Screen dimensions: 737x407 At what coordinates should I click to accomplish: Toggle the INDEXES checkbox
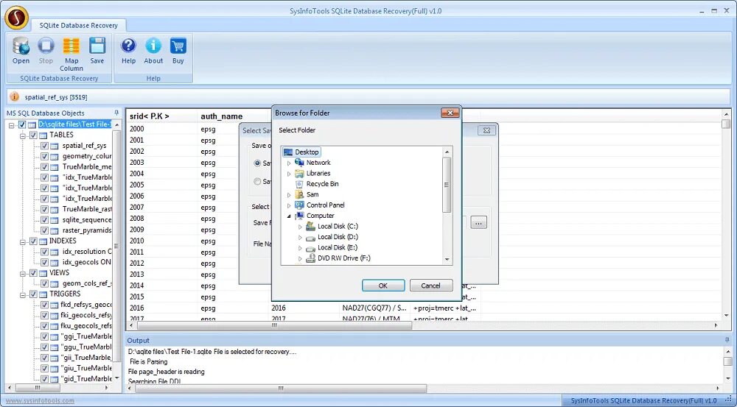tap(33, 241)
